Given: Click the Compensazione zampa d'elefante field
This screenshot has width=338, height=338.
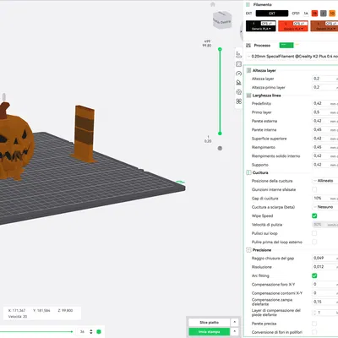Looking at the screenshot, I should 325,302.
